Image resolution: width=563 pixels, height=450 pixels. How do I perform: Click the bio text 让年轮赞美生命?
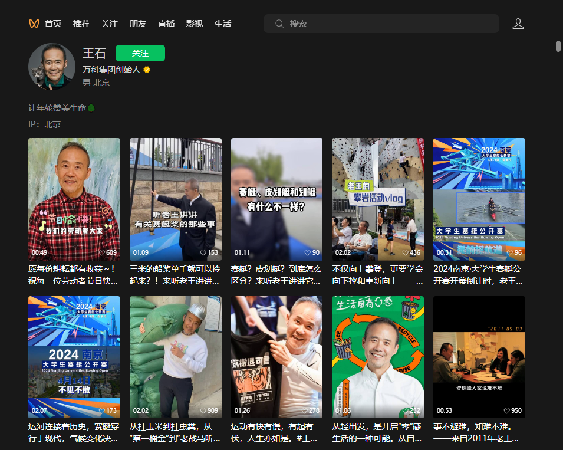57,108
